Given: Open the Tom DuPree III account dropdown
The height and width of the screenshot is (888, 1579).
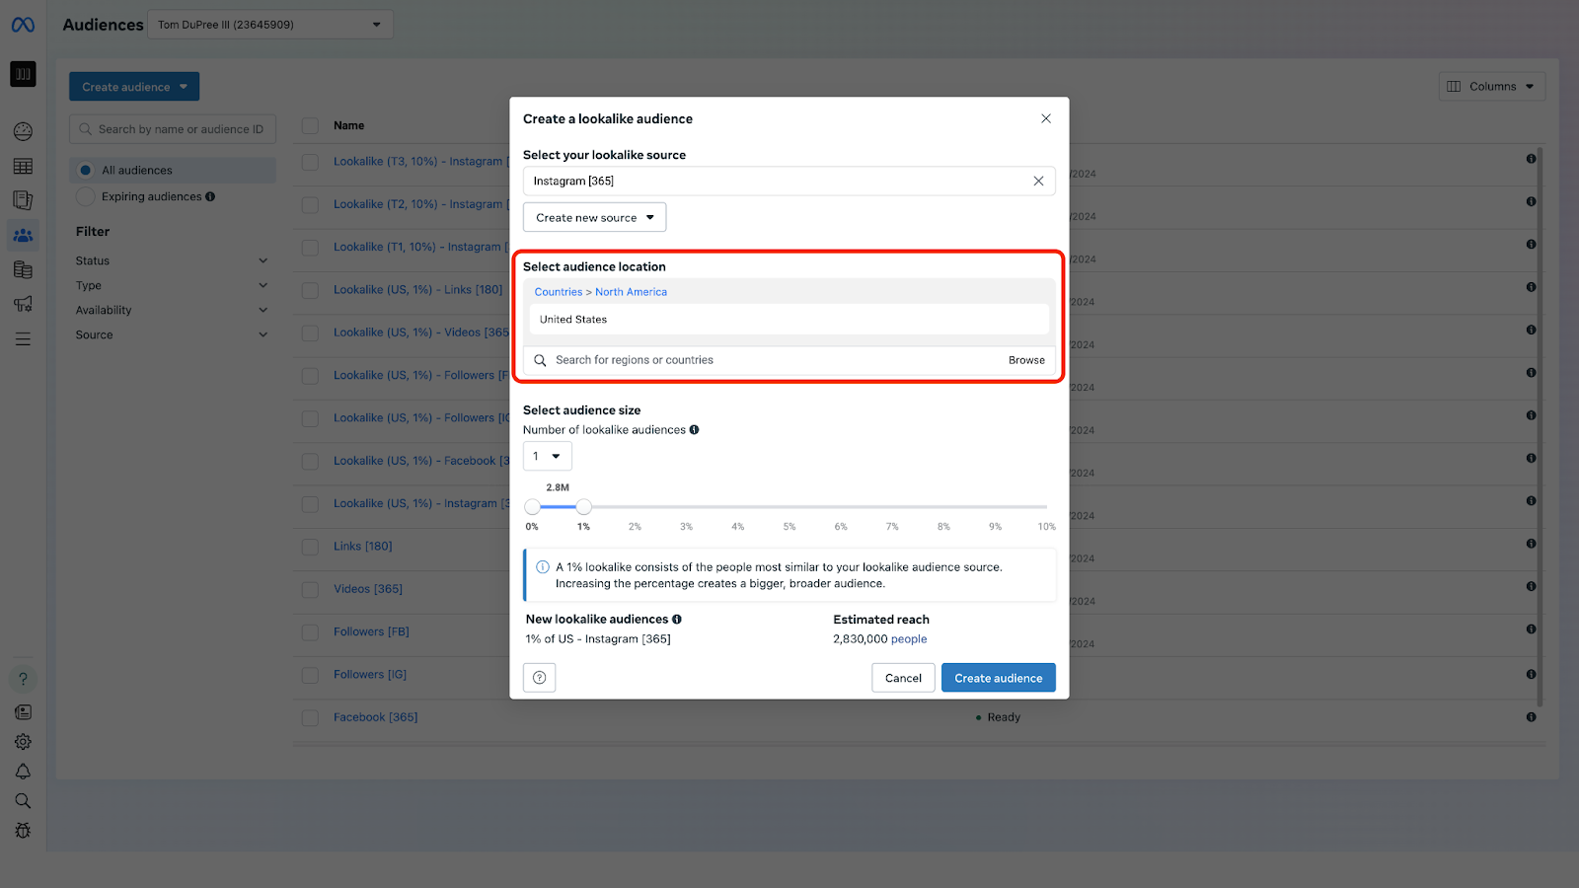Looking at the screenshot, I should click(x=270, y=25).
